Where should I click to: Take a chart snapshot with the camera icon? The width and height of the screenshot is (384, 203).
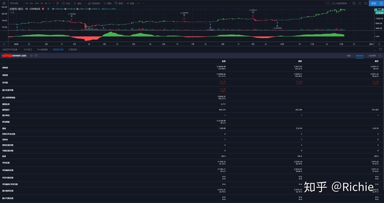(366, 3)
